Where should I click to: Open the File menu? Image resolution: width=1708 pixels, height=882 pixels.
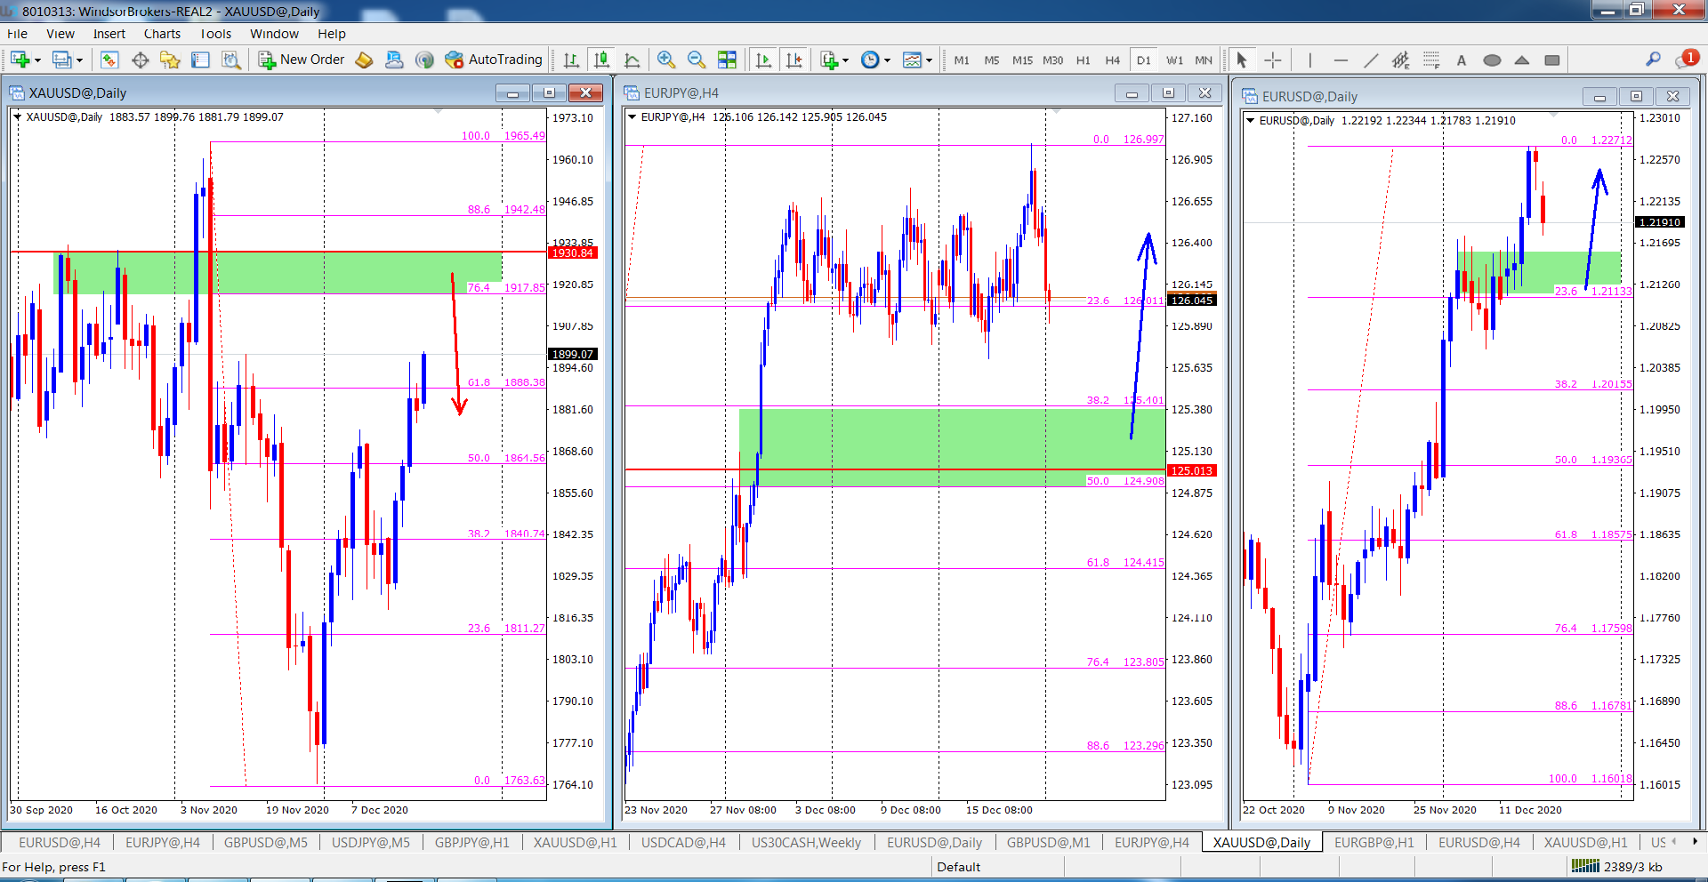17,34
